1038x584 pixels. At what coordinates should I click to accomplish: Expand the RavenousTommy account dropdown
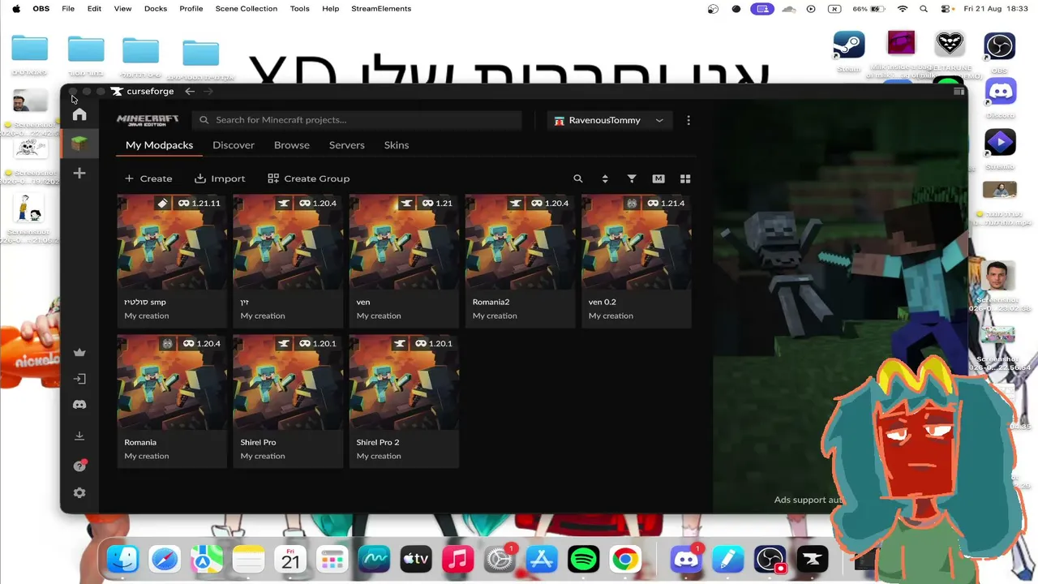pyautogui.click(x=608, y=120)
